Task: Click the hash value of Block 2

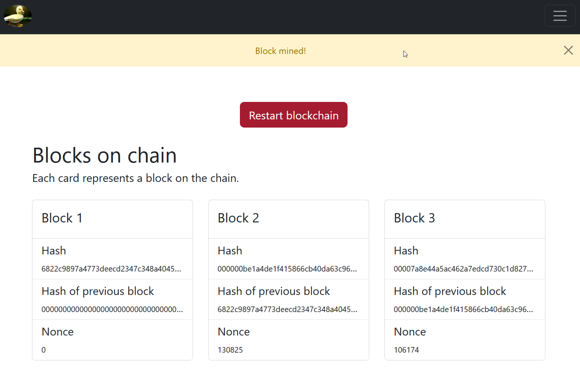Action: 288,269
